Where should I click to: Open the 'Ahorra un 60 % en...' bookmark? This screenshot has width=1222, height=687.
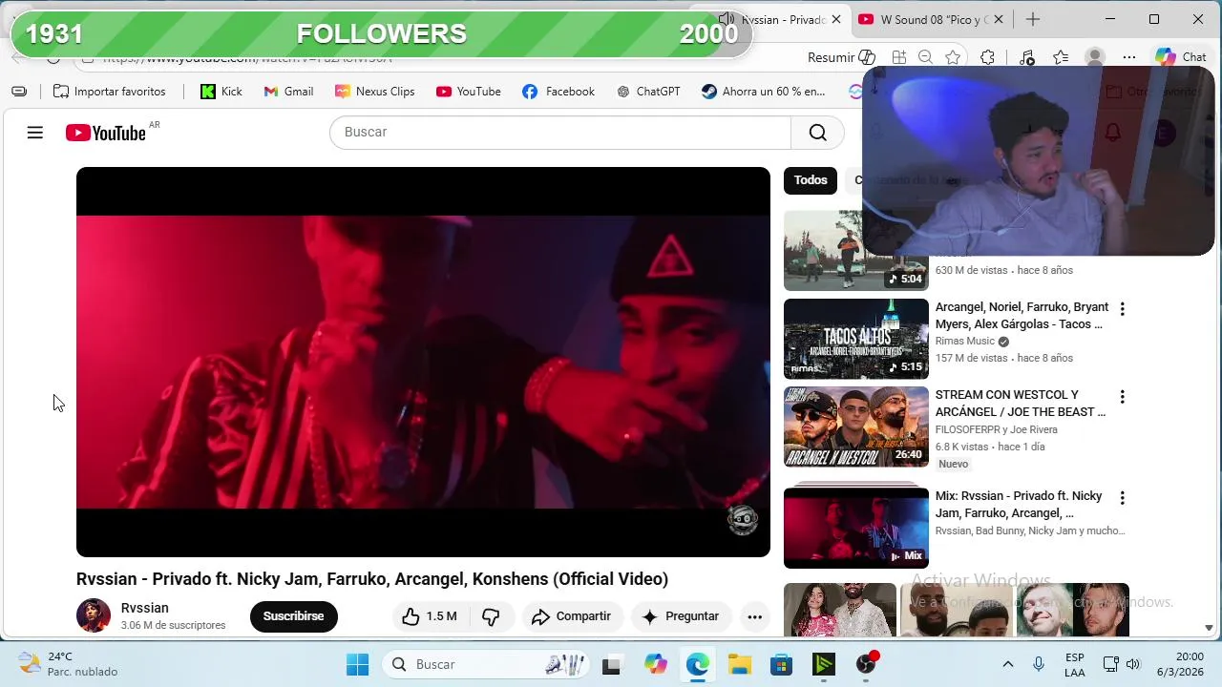(x=763, y=92)
